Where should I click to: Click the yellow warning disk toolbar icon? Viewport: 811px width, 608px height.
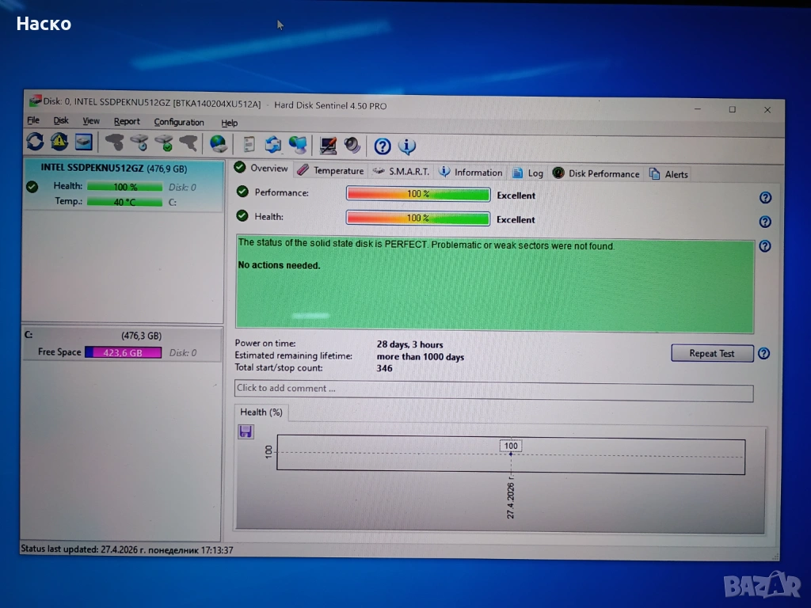59,142
